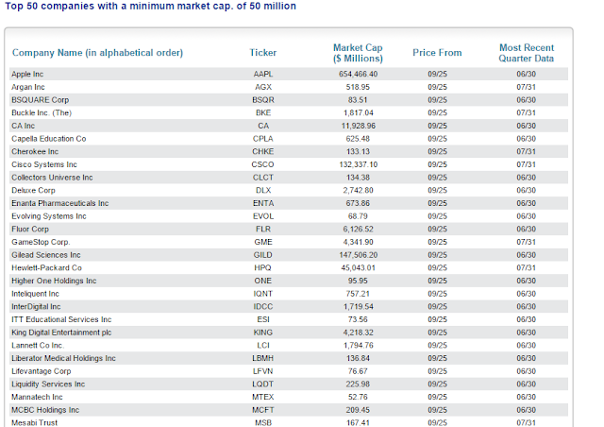Click the ESI ticker cell

click(x=263, y=319)
